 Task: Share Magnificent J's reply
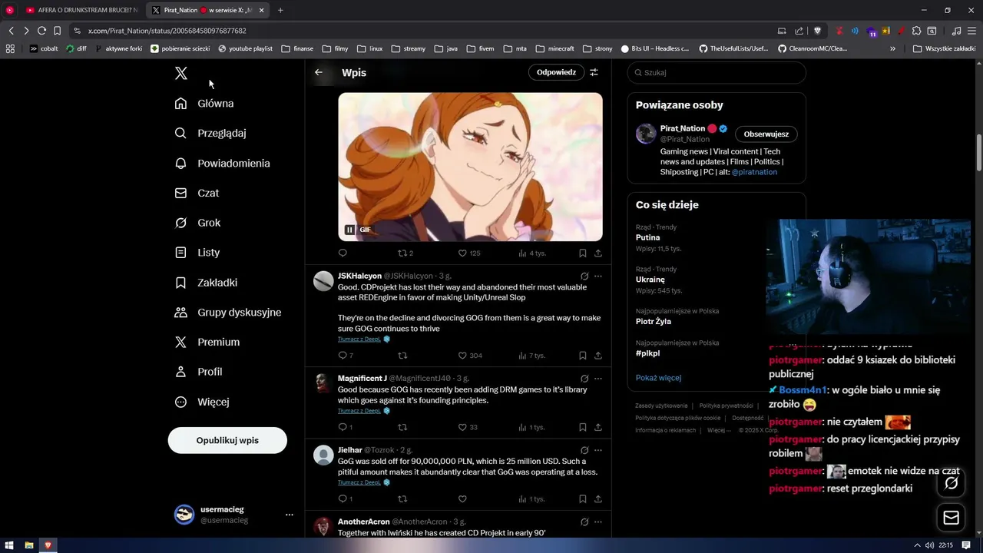598,427
